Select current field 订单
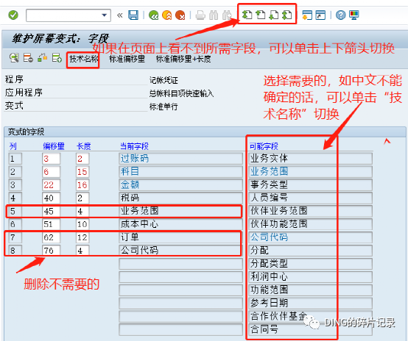The height and width of the screenshot is (341, 408). pyautogui.click(x=180, y=237)
